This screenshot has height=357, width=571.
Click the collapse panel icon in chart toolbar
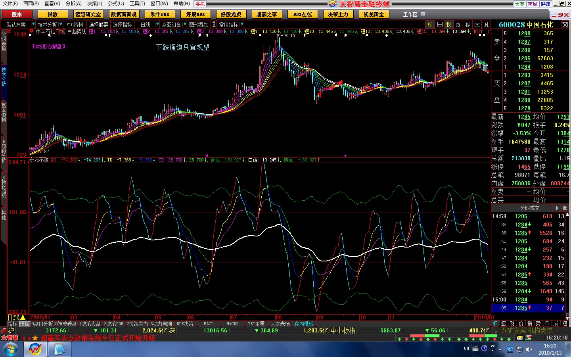tap(477, 25)
